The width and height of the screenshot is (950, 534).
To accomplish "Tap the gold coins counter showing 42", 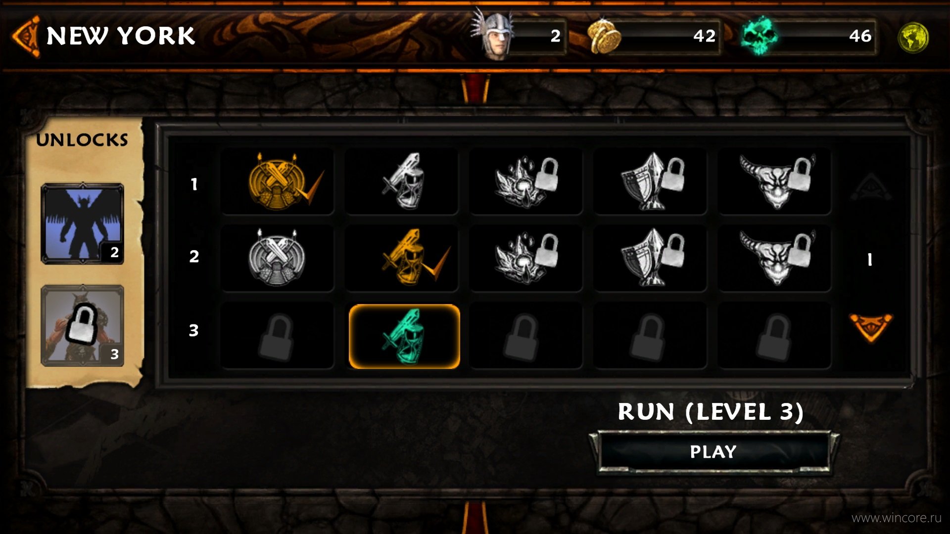I will click(x=653, y=36).
